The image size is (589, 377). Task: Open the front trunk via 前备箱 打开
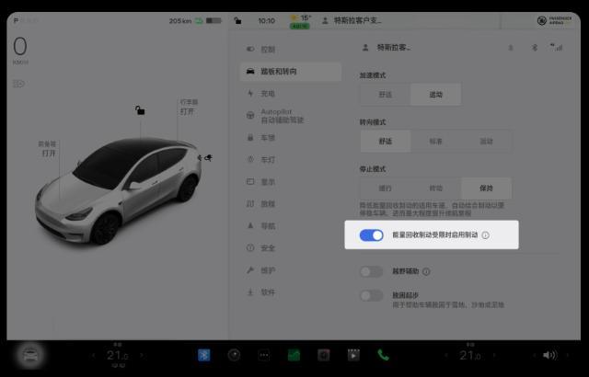click(47, 149)
